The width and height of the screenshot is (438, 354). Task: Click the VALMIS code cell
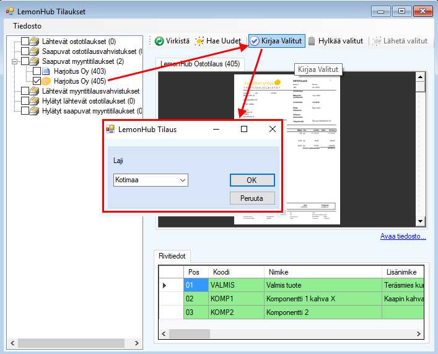tap(236, 285)
